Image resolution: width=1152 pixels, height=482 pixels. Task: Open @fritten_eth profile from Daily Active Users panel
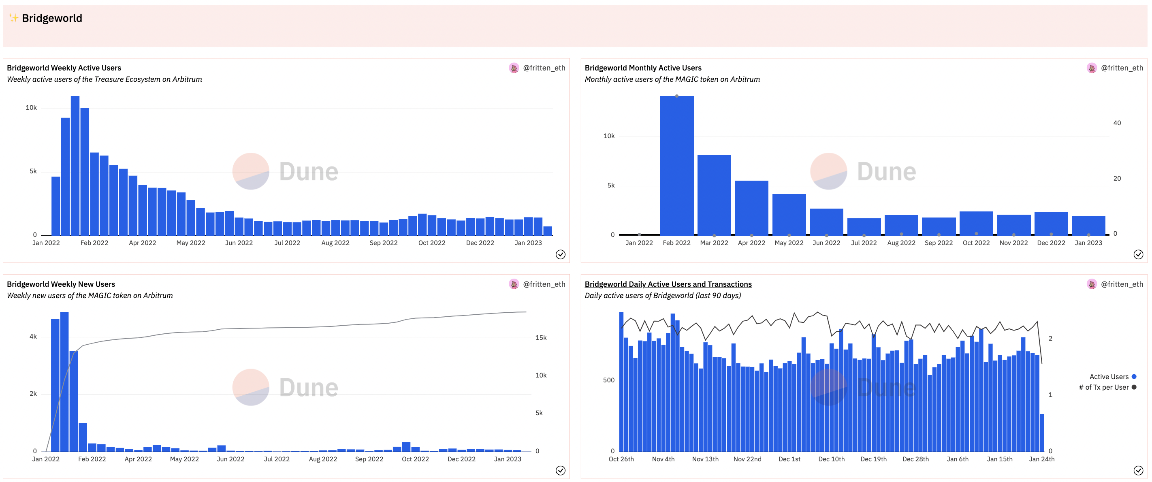point(1122,284)
